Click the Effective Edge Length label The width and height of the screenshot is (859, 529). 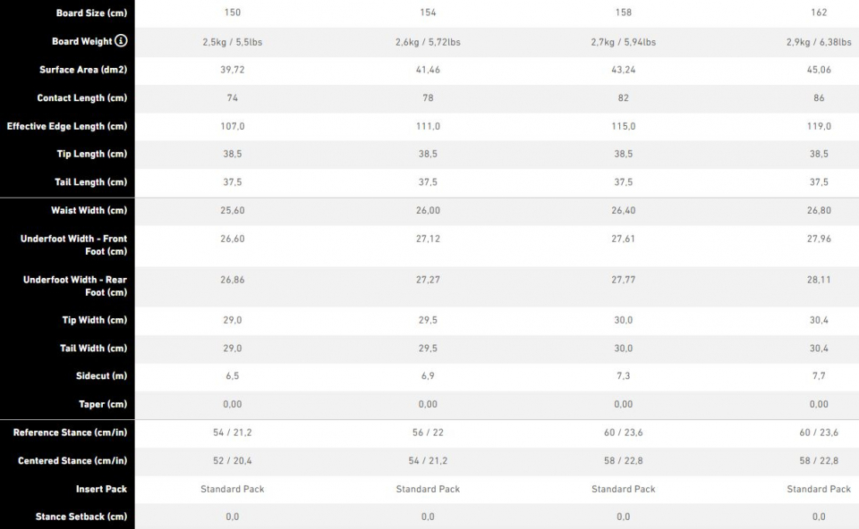[67, 126]
